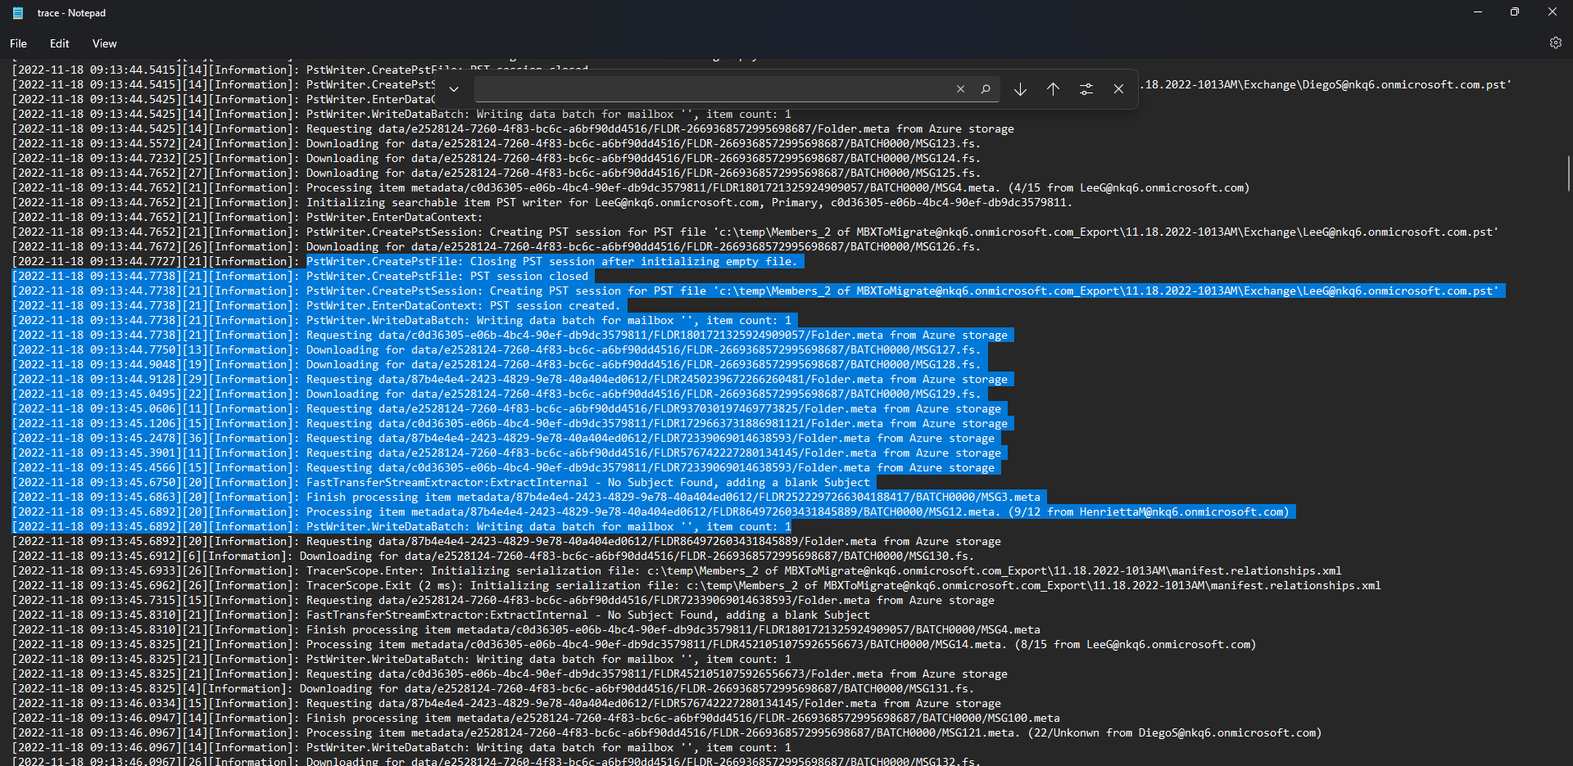Find next with down arrow
The width and height of the screenshot is (1573, 766).
(x=1020, y=89)
